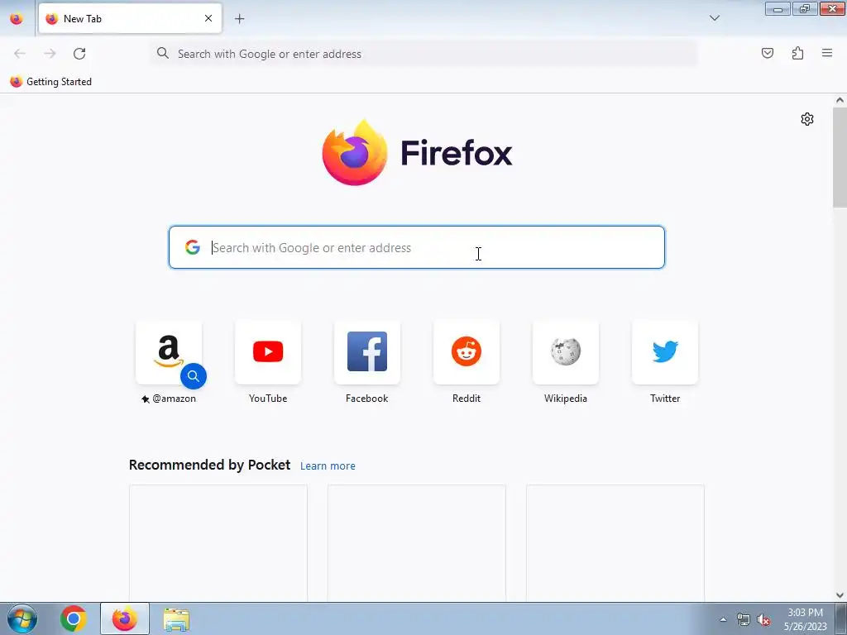Launch Chrome from the taskbar
The image size is (847, 635).
(74, 618)
